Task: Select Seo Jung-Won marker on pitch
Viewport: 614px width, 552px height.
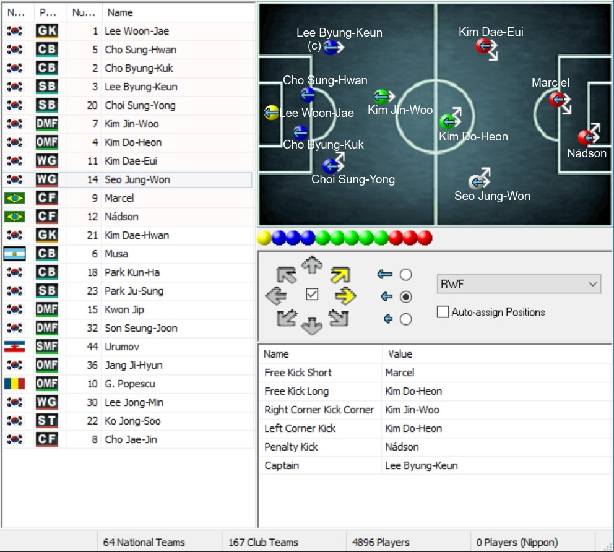Action: click(x=476, y=182)
